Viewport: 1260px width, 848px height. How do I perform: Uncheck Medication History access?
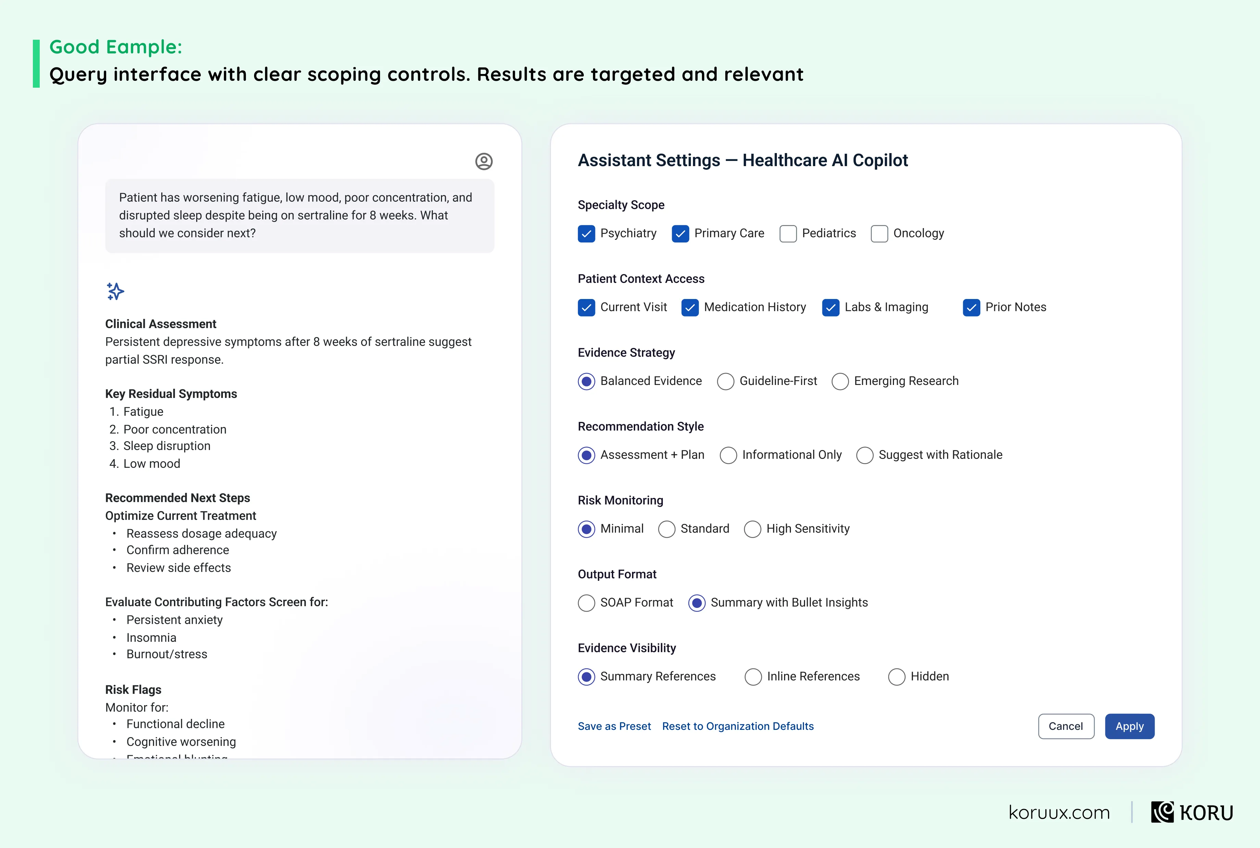[x=690, y=307]
